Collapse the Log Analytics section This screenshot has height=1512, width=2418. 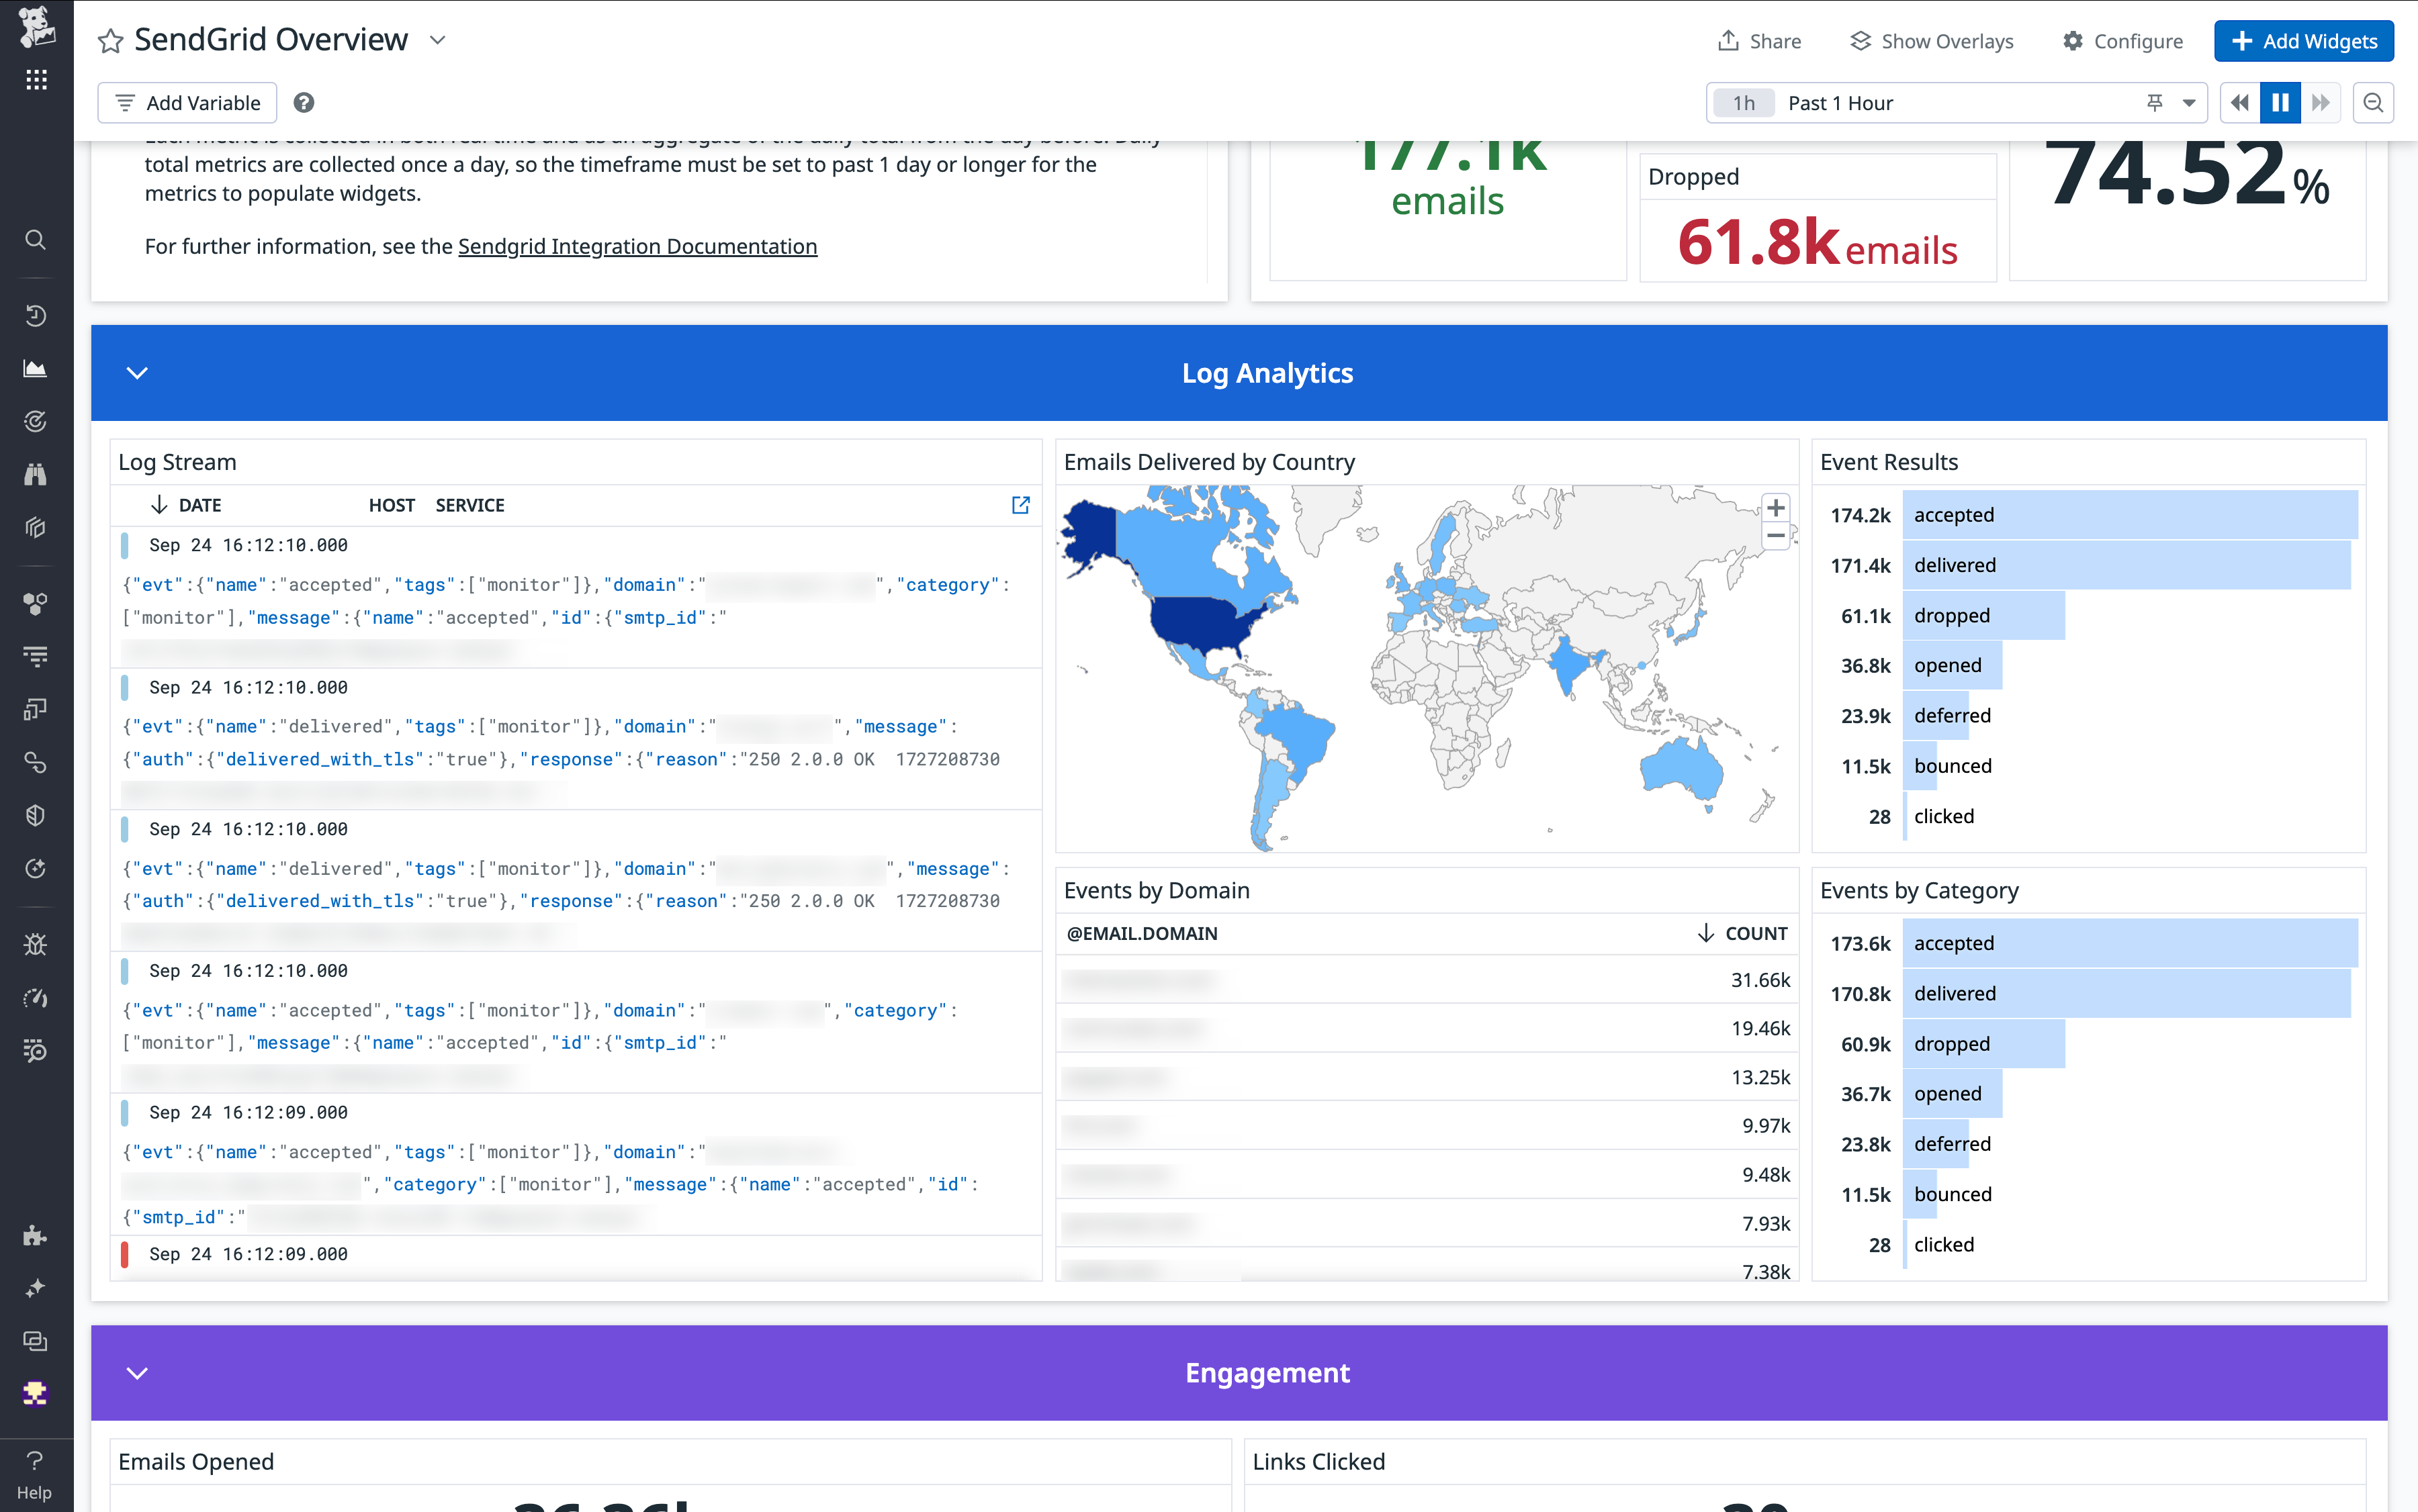point(137,372)
